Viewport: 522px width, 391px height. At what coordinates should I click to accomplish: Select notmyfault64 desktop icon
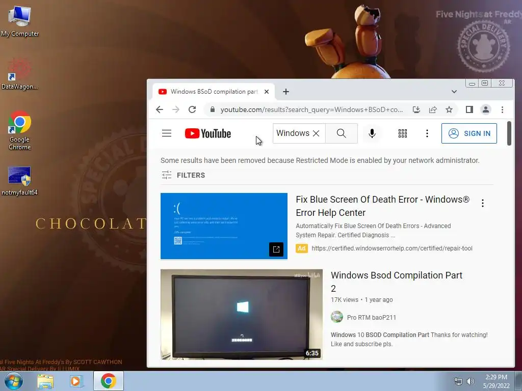[20, 181]
